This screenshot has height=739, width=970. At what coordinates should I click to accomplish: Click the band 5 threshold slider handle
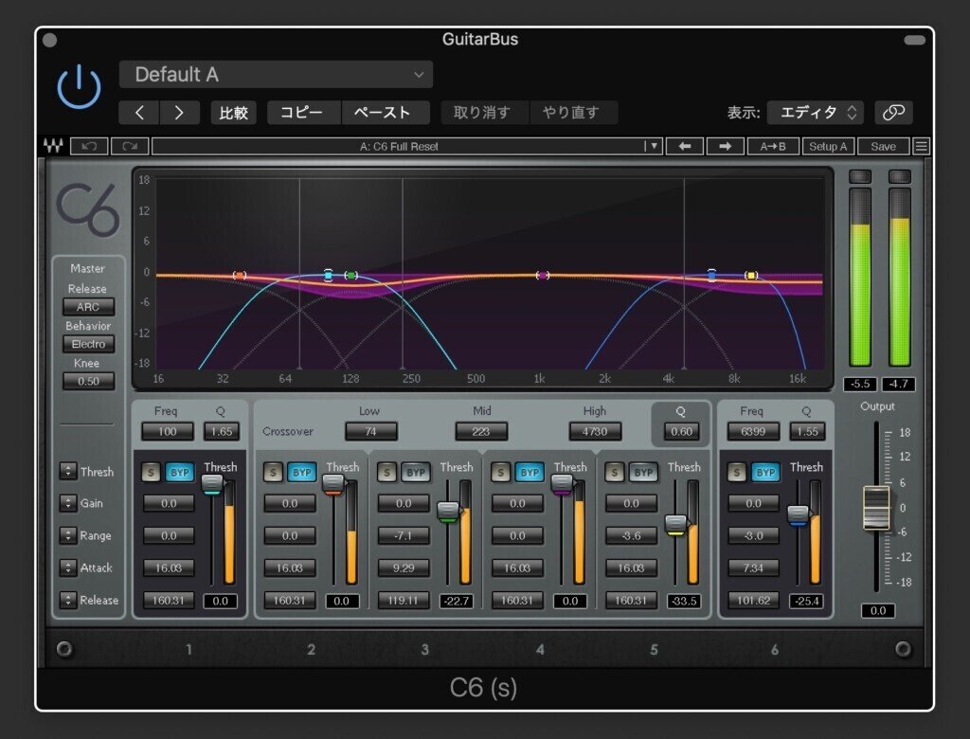[676, 524]
